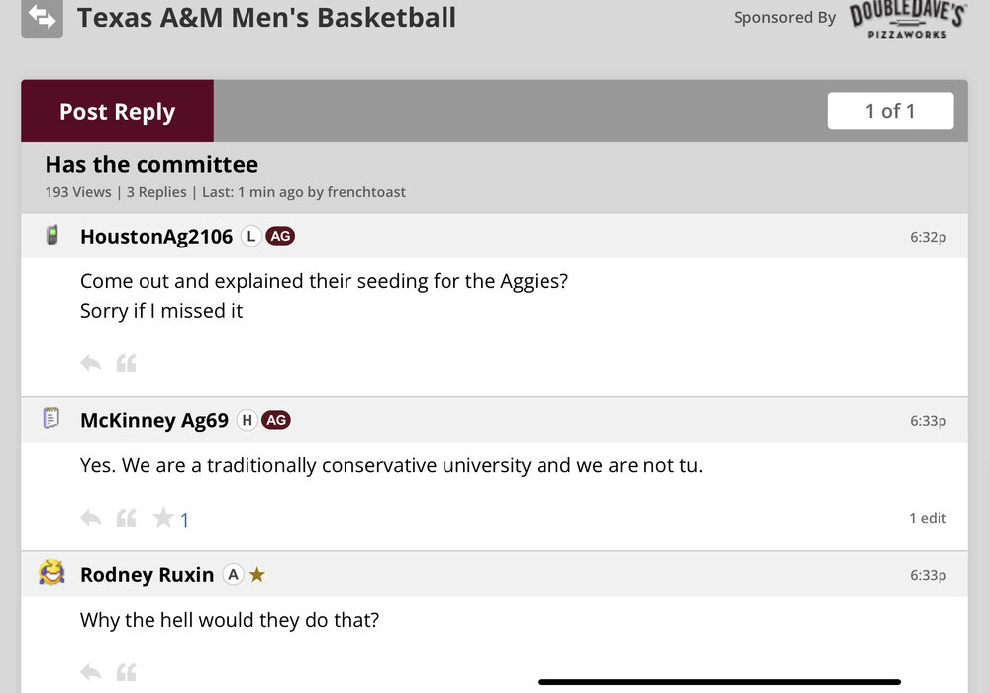Viewport: 990px width, 693px height.
Task: Open the 1 of 1 page selector
Action: click(x=890, y=111)
